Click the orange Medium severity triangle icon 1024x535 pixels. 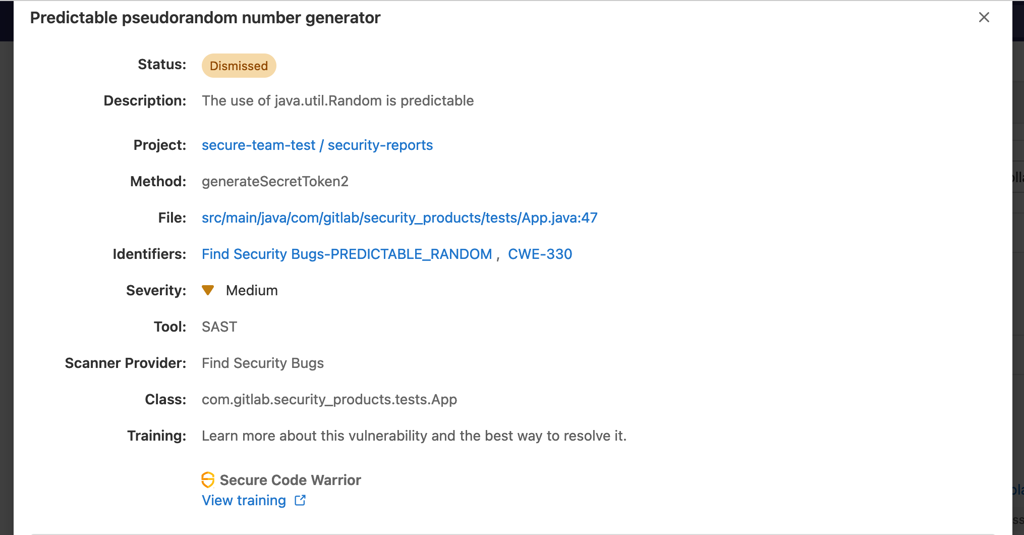[x=208, y=290]
